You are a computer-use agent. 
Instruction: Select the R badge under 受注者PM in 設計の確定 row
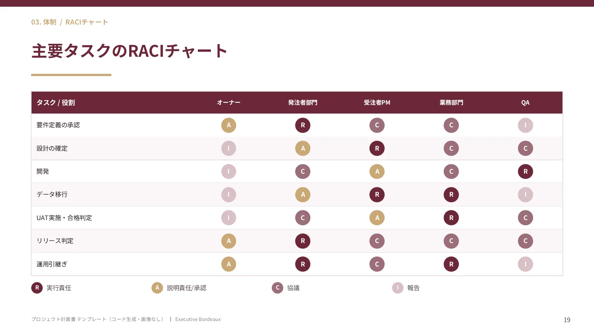click(377, 148)
